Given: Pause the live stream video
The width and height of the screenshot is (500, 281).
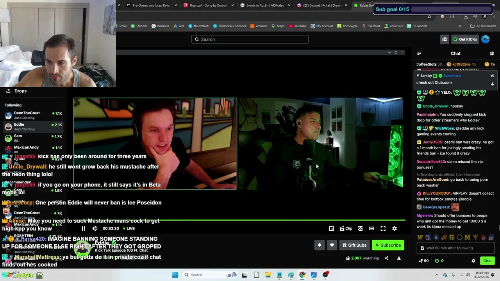Looking at the screenshot, I should (83, 228).
